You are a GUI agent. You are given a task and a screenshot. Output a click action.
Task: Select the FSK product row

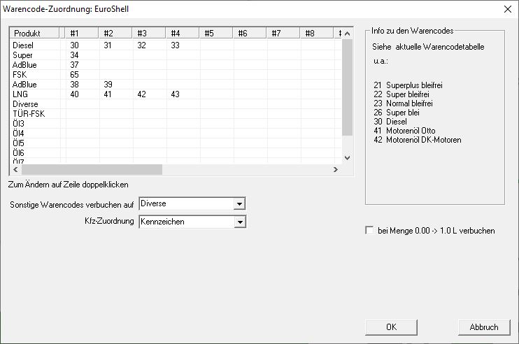[176, 74]
